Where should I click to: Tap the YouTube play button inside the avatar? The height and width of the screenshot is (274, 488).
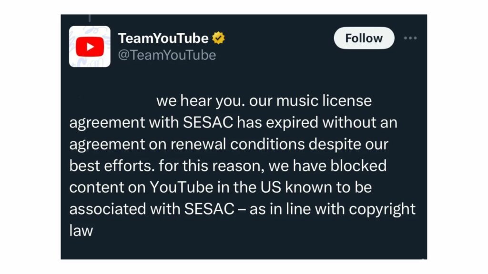click(x=90, y=46)
